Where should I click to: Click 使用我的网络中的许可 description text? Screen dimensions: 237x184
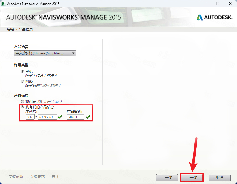point(43,85)
